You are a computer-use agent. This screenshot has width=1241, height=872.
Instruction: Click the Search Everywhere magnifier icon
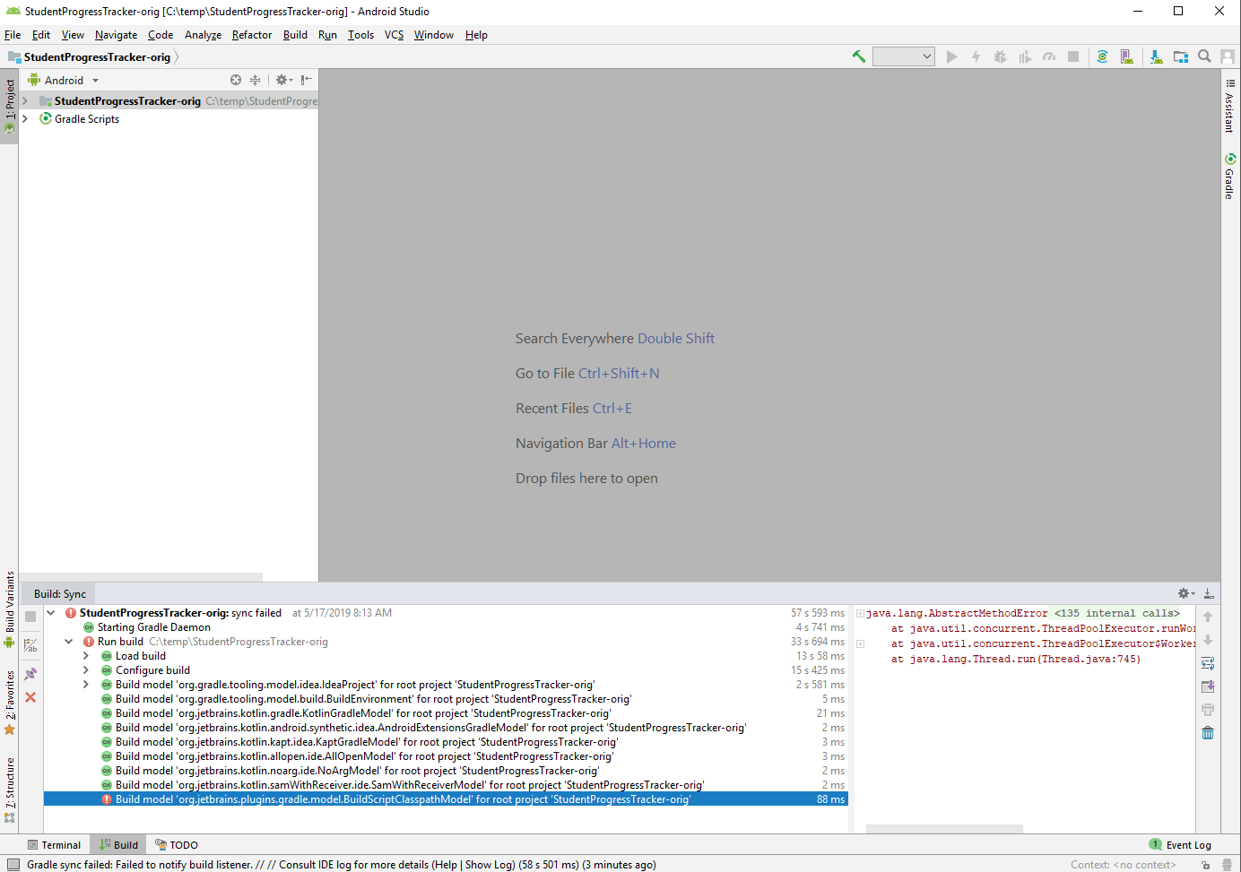click(x=1204, y=56)
